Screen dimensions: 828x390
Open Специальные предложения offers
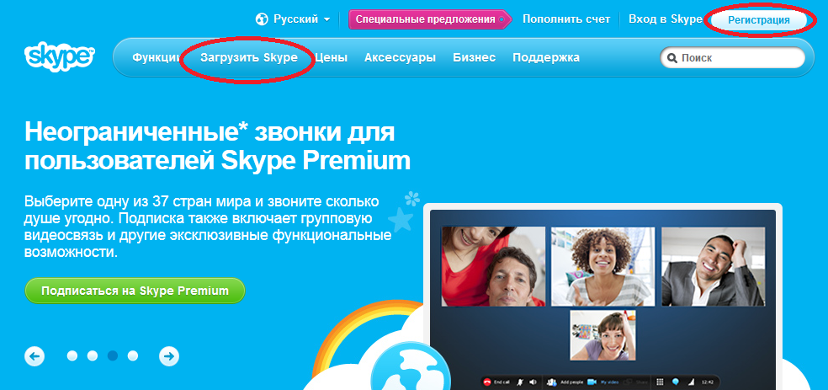pyautogui.click(x=429, y=19)
